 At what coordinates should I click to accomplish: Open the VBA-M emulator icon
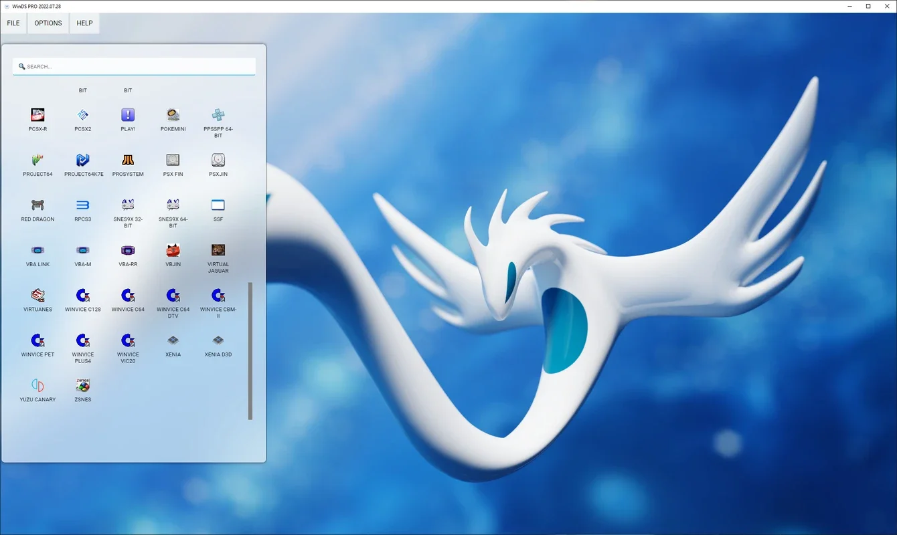(x=83, y=250)
